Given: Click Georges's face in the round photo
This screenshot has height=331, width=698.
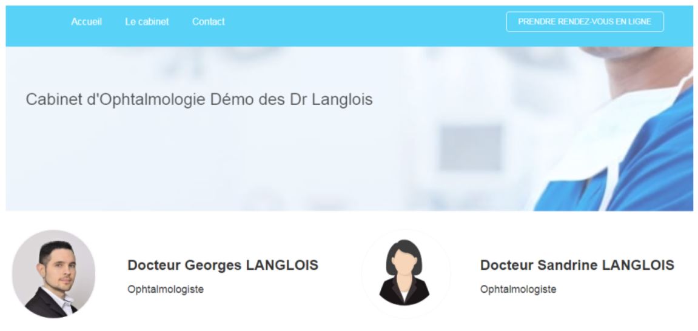Looking at the screenshot, I should [60, 267].
